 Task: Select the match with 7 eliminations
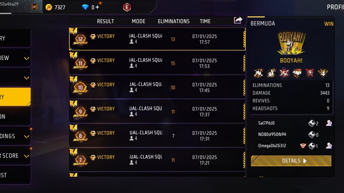point(157,136)
